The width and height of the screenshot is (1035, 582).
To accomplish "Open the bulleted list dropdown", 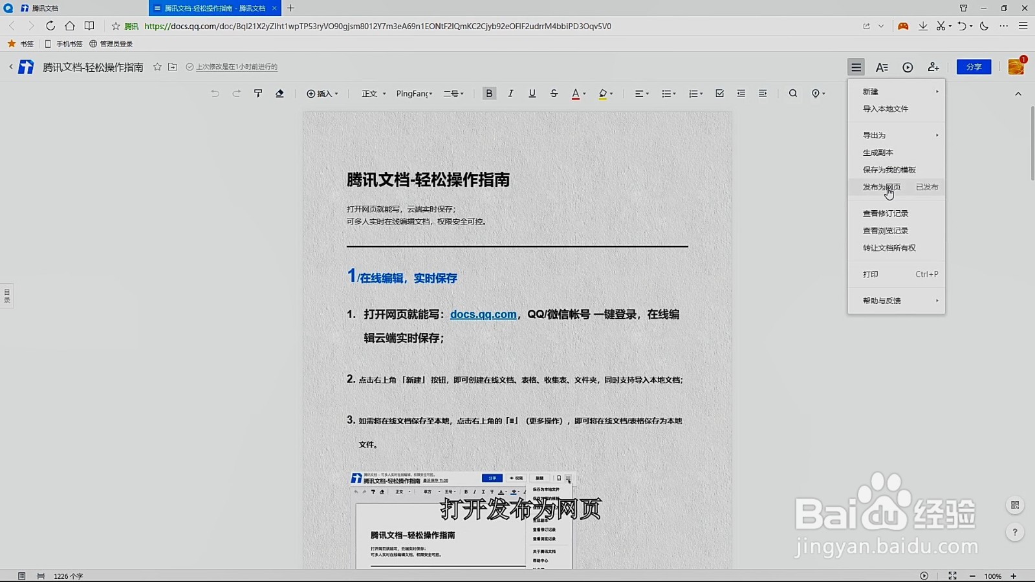I will point(669,94).
